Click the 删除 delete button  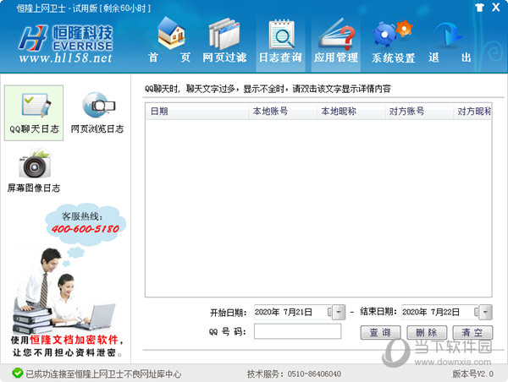[x=427, y=332]
